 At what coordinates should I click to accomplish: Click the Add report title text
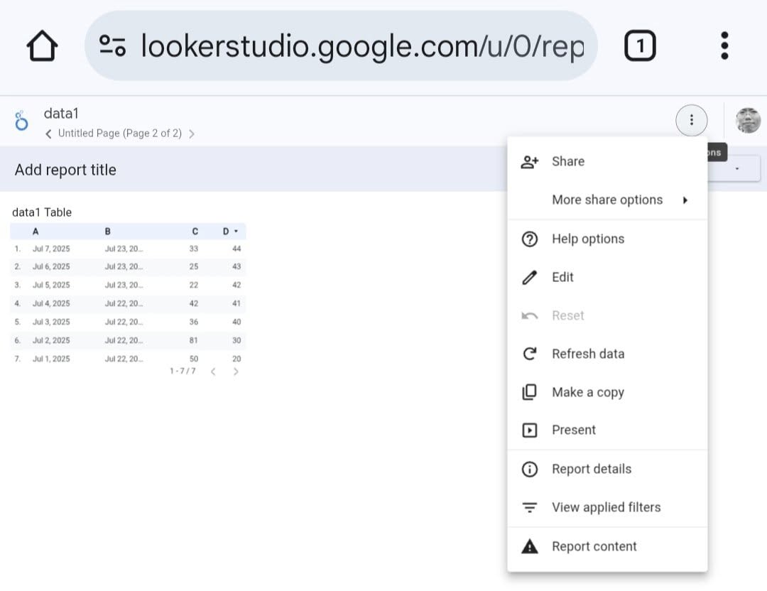pyautogui.click(x=65, y=170)
